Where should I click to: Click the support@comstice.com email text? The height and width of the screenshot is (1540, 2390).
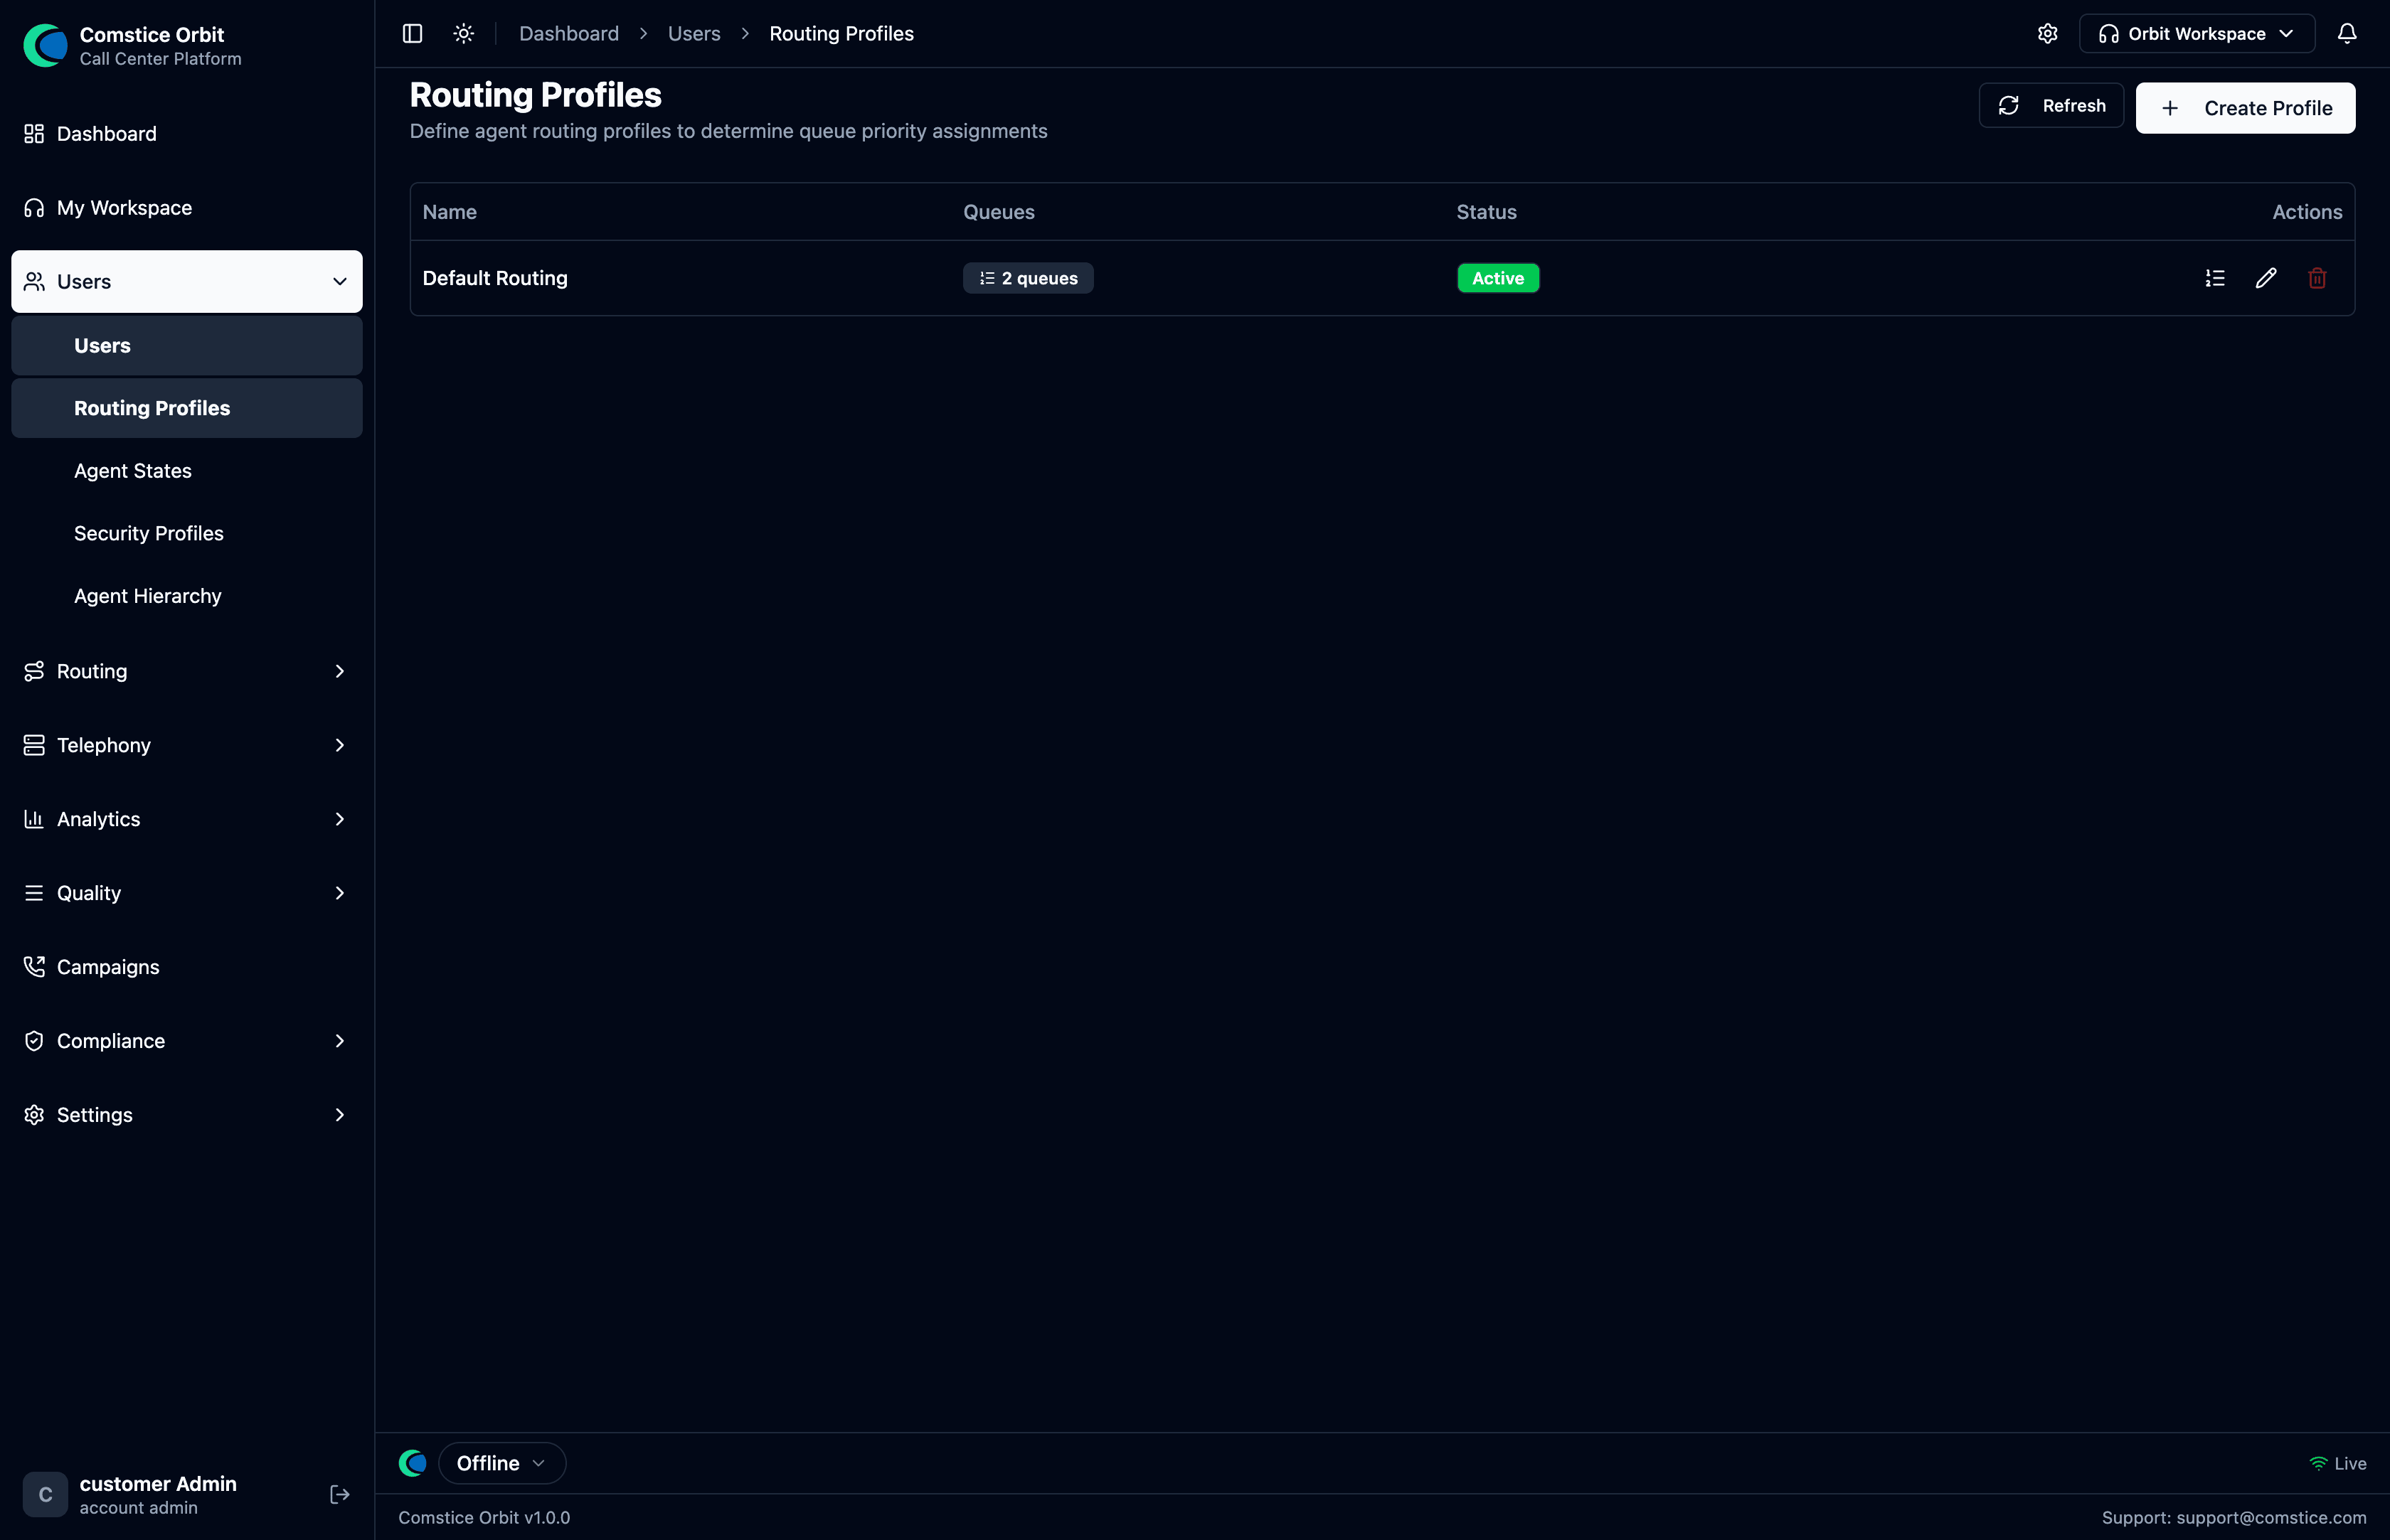pyautogui.click(x=2271, y=1517)
